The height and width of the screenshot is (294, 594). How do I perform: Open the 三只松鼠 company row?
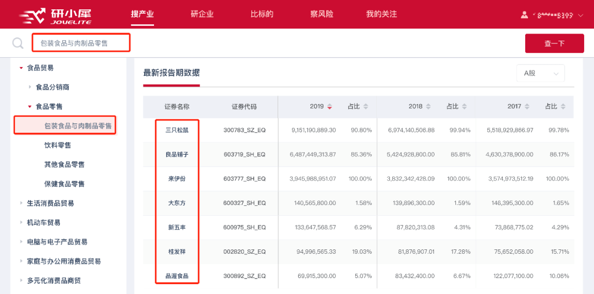pos(177,130)
